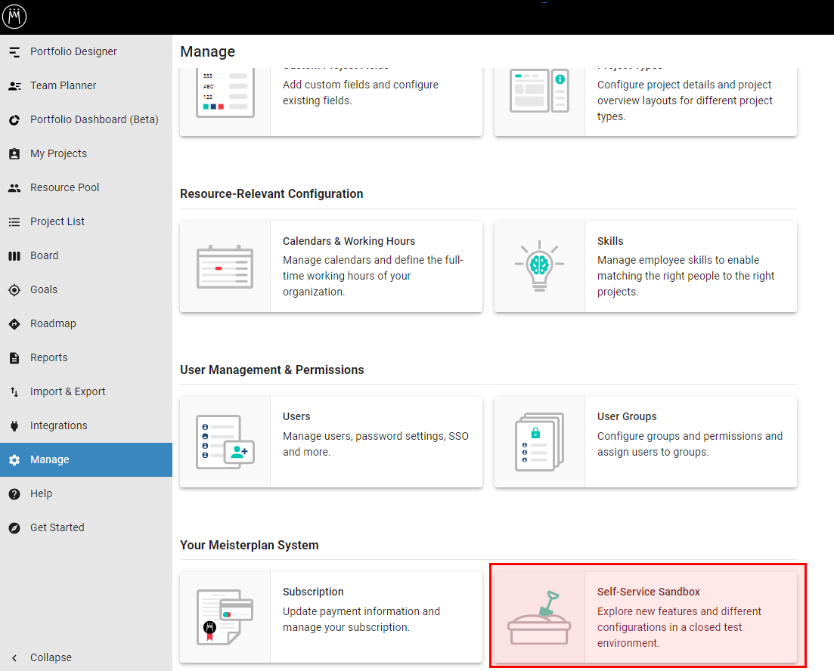
Task: Click the Manage gear icon
Action: 14,460
